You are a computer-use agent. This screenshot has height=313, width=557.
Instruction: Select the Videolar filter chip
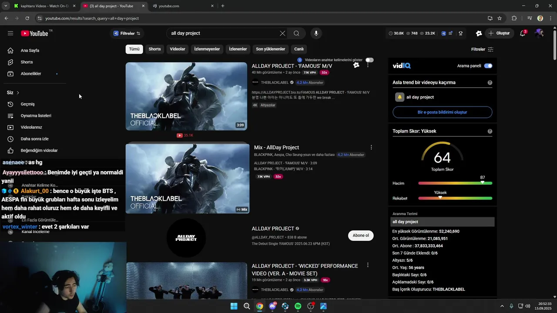pyautogui.click(x=178, y=49)
